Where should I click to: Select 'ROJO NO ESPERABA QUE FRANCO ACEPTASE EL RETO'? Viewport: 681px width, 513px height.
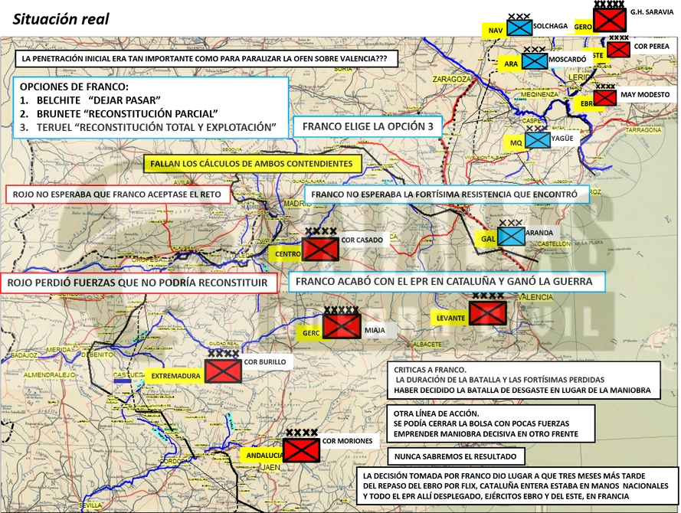tap(117, 194)
